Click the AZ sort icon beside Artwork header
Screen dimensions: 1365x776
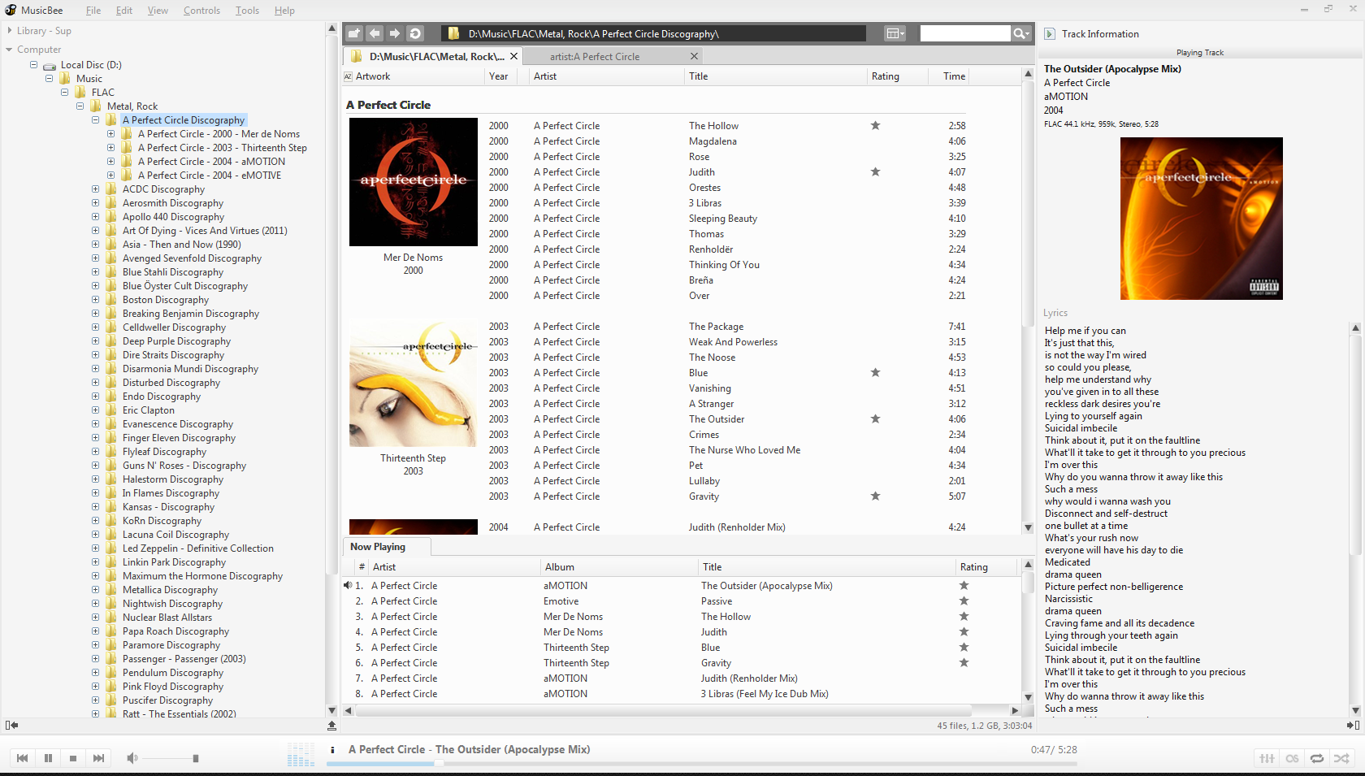349,76
